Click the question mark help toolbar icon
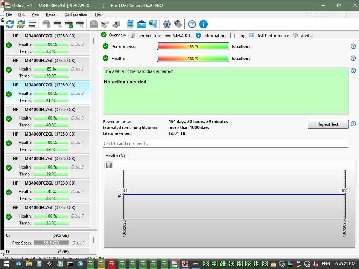The height and width of the screenshot is (269, 359). (192, 24)
